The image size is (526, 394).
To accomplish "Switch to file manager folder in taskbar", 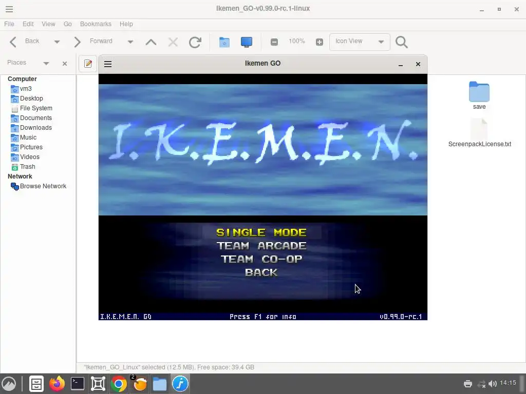I will pos(160,384).
